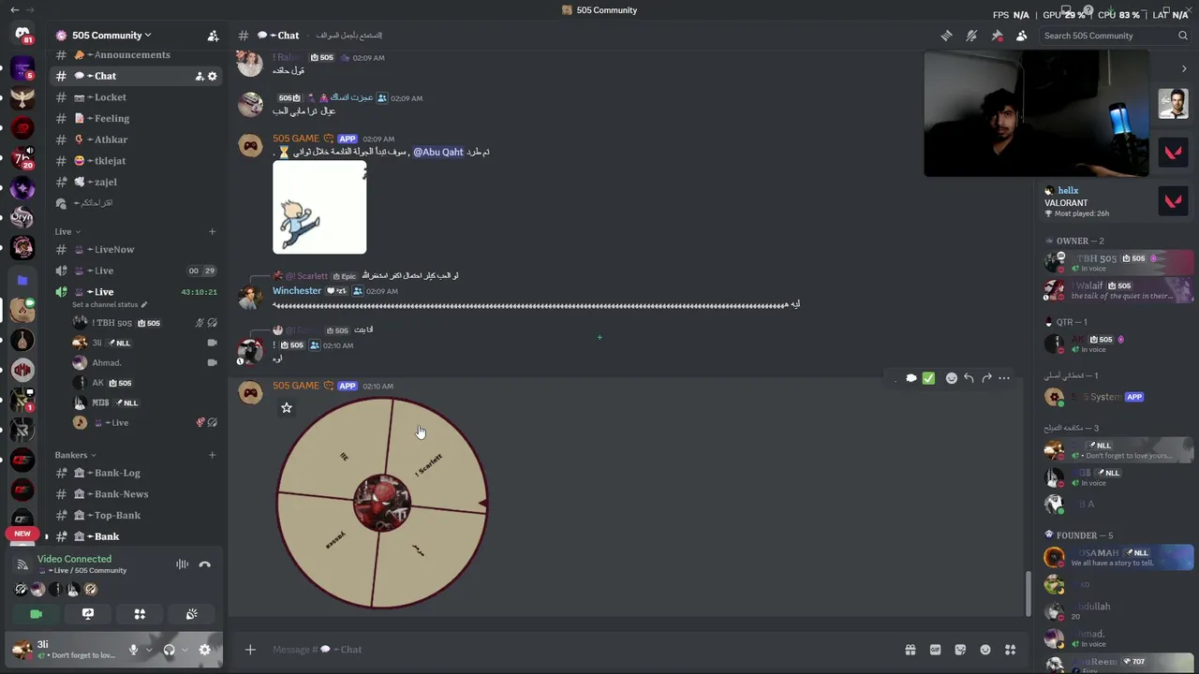The image size is (1199, 674).
Task: Click the @Abu Qaht mention
Action: (438, 152)
